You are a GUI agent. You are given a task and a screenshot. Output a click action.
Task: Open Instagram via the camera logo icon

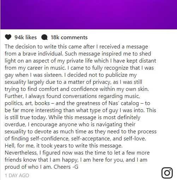click(167, 173)
